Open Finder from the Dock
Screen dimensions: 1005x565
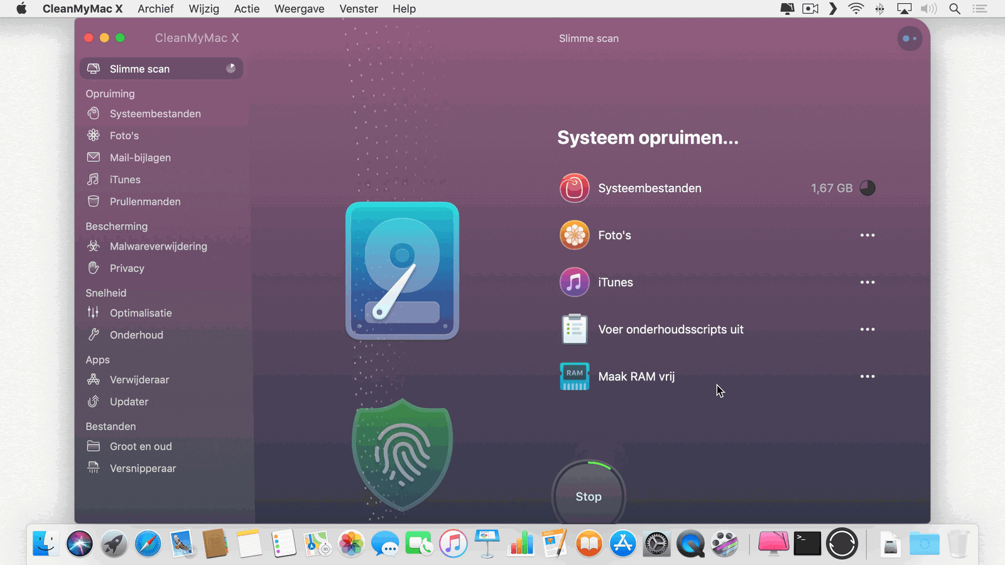[46, 544]
